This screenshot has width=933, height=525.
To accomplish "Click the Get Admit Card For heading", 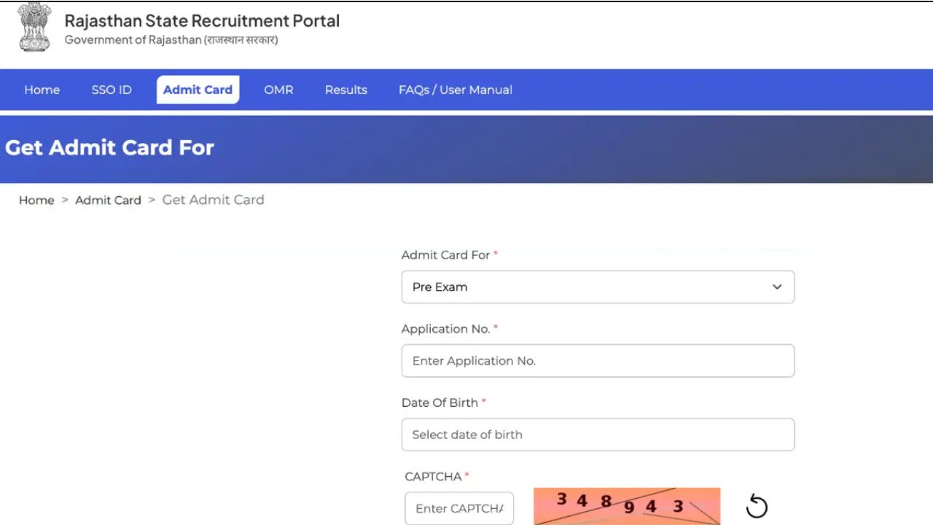I will click(x=109, y=147).
